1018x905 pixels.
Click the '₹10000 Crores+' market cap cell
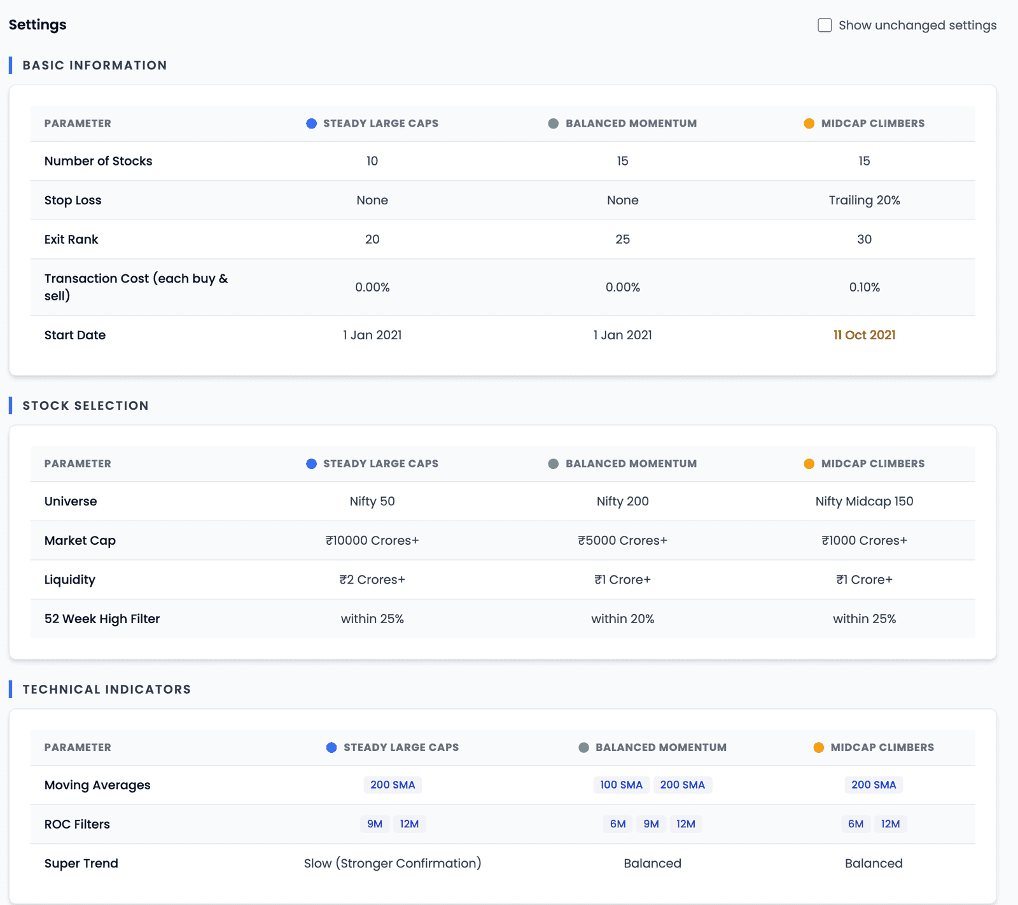click(372, 541)
